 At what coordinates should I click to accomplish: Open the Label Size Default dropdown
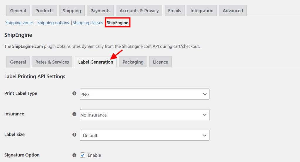click(145, 135)
